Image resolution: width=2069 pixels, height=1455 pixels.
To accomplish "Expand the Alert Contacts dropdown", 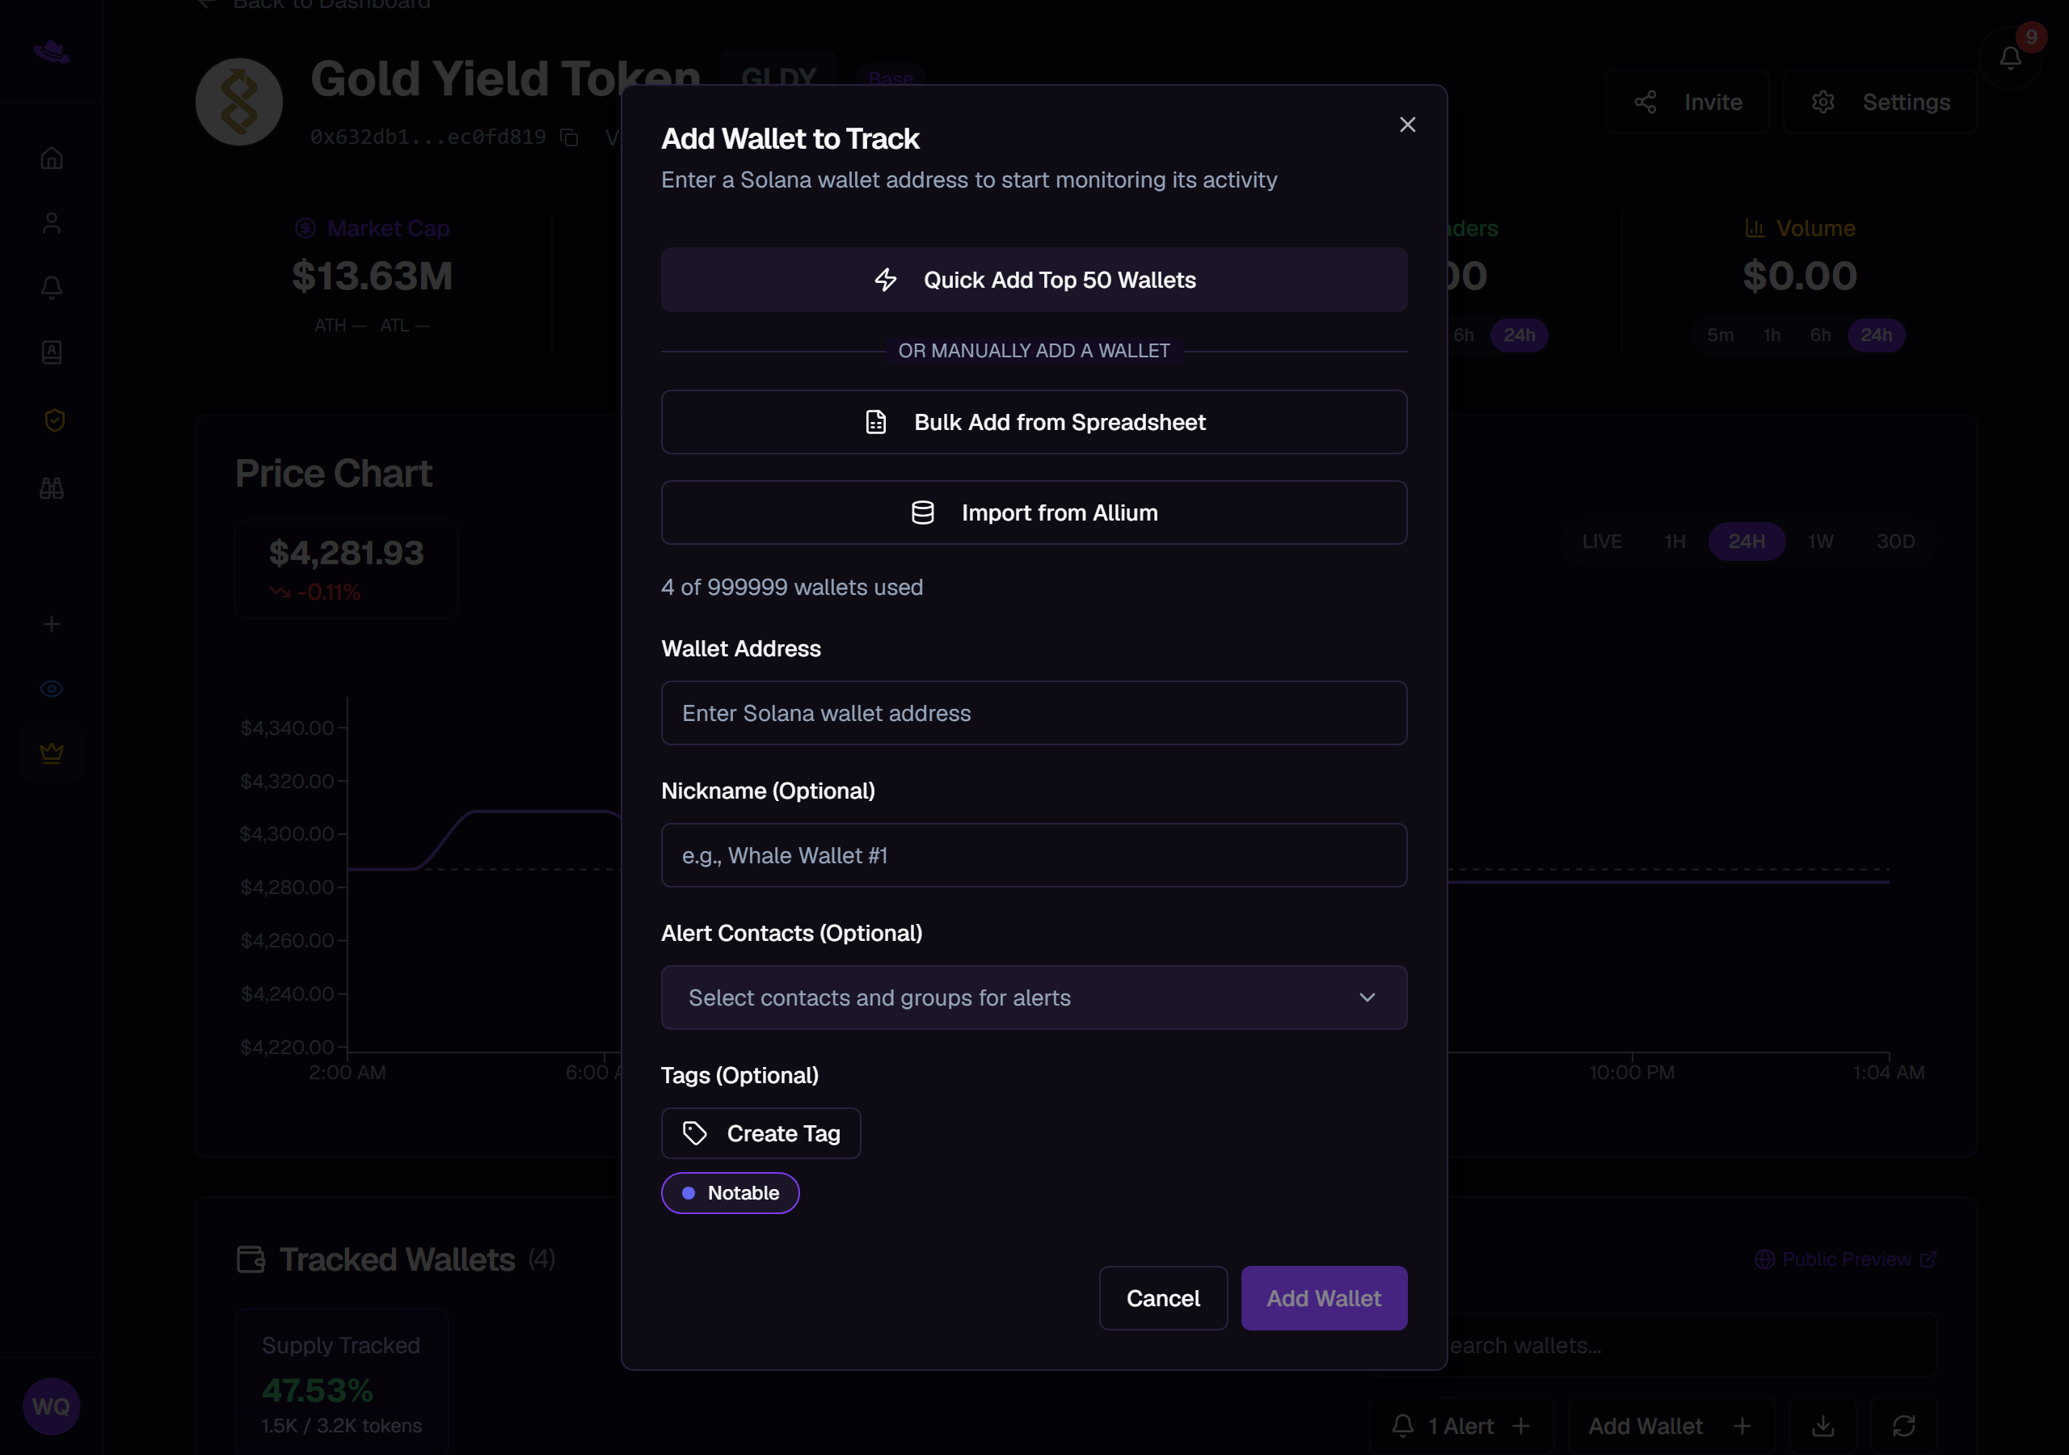I will coord(1034,997).
